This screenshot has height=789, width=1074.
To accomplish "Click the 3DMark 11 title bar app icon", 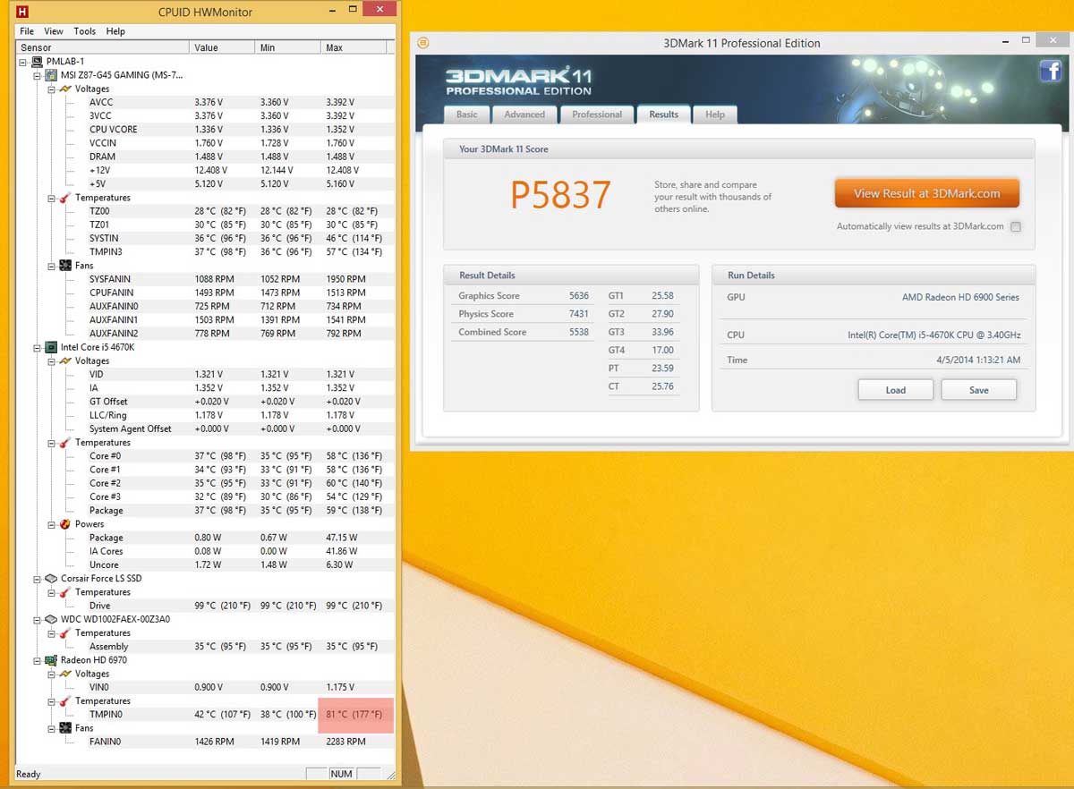I will click(423, 42).
